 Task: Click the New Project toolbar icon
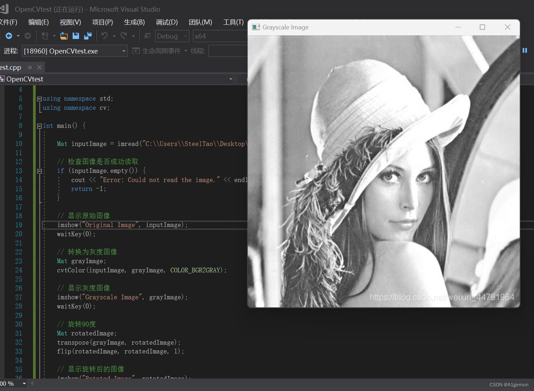click(x=45, y=36)
